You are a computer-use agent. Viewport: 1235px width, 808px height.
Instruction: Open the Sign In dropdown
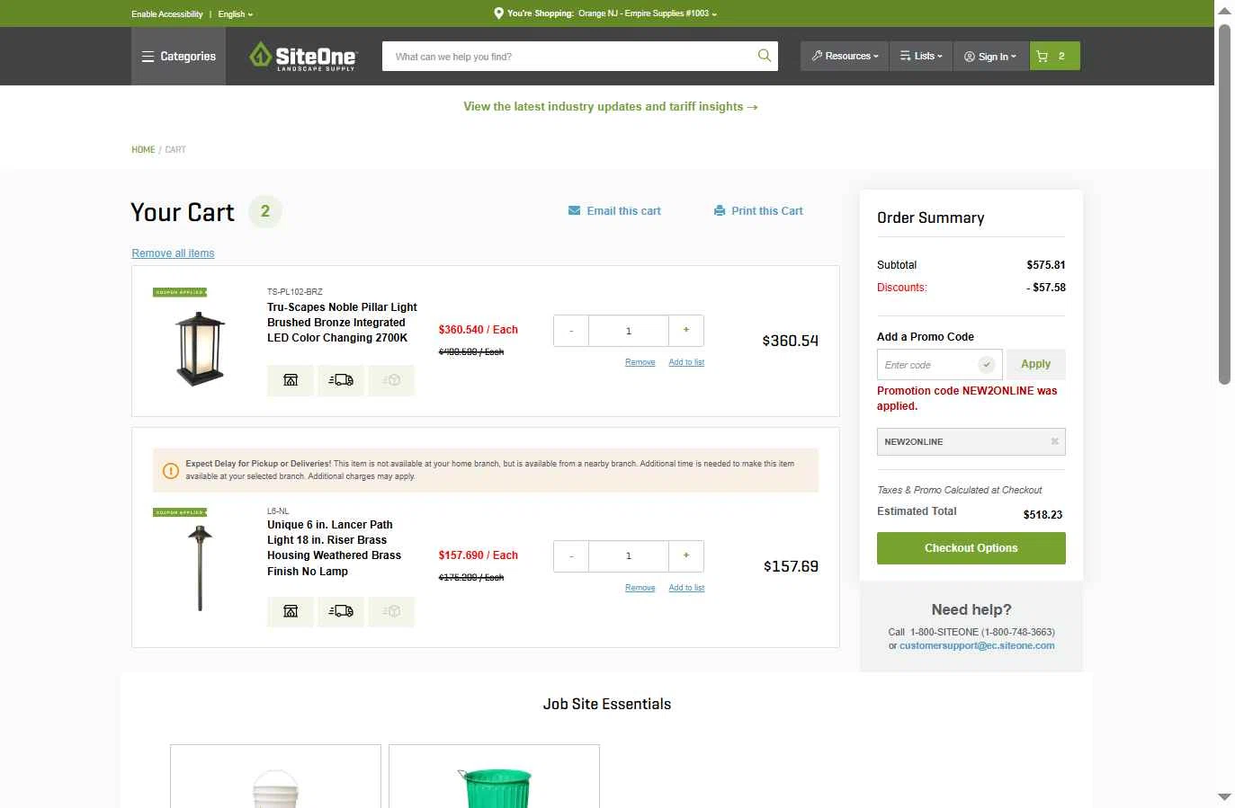990,56
